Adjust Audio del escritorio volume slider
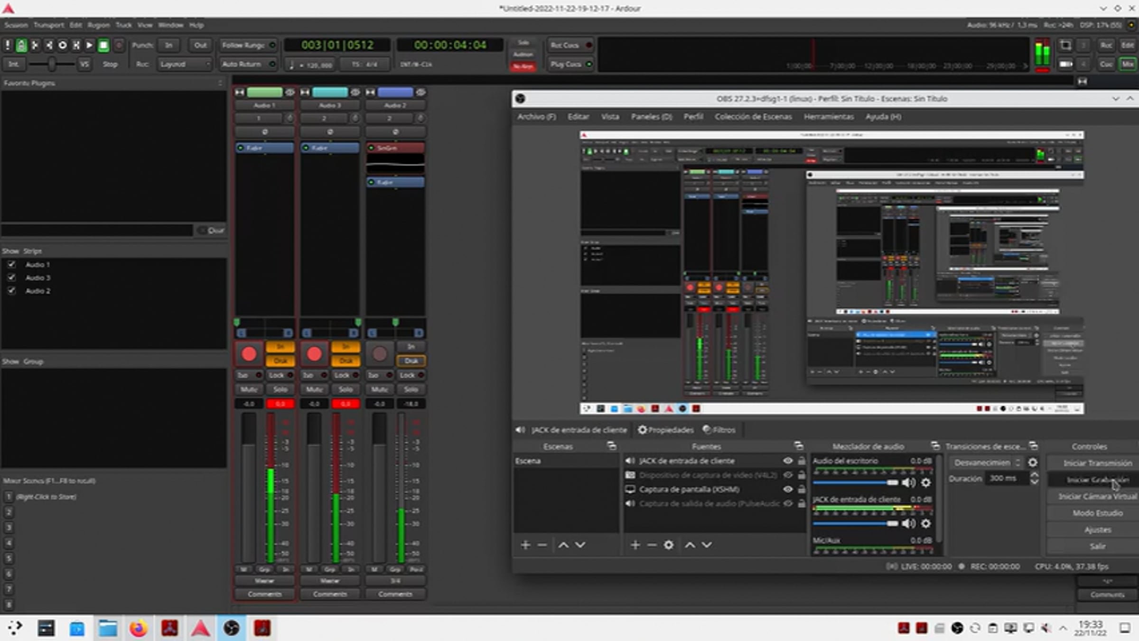The height and width of the screenshot is (641, 1139). (855, 483)
